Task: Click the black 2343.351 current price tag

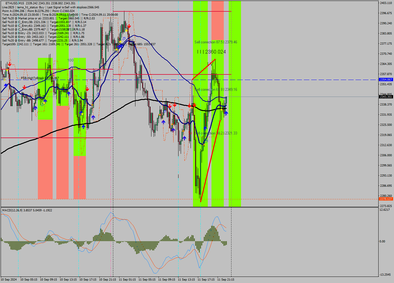Action: 386,97
